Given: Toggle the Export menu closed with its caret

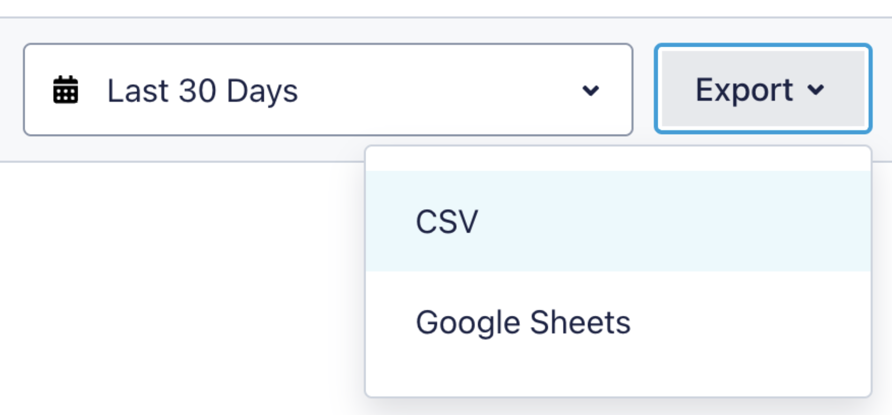Looking at the screenshot, I should pos(815,90).
